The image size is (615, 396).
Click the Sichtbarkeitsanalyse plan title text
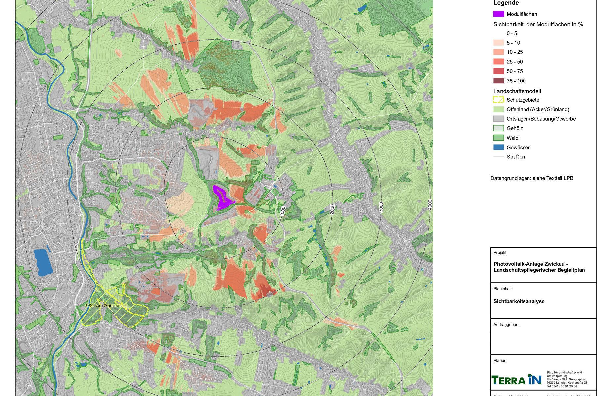519,301
